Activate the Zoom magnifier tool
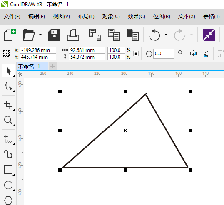The width and height of the screenshot is (224, 205). pos(8,120)
